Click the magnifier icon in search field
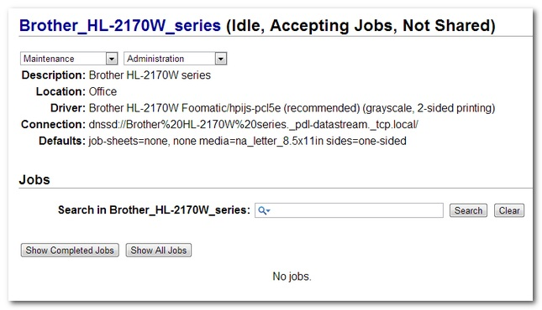Viewport: 542px width, 310px height. (264, 210)
